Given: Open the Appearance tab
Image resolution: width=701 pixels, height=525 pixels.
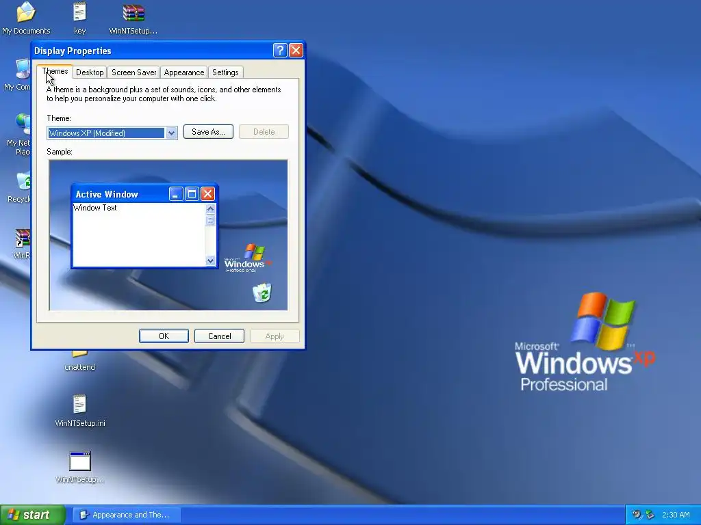Looking at the screenshot, I should pyautogui.click(x=183, y=72).
